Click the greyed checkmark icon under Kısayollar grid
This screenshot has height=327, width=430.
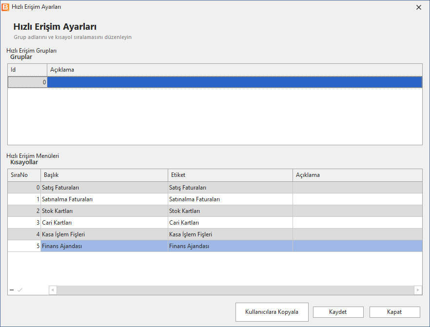click(20, 290)
